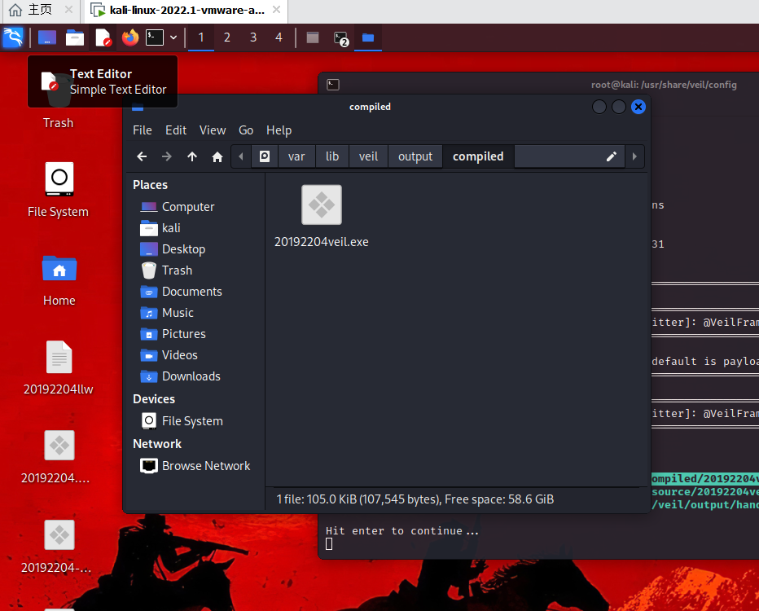Expand the terminal launcher dropdown arrow

(x=173, y=37)
